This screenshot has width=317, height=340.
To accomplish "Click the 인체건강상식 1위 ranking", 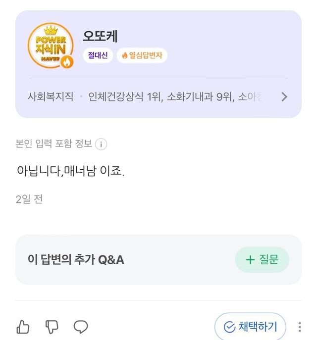I will [x=124, y=97].
